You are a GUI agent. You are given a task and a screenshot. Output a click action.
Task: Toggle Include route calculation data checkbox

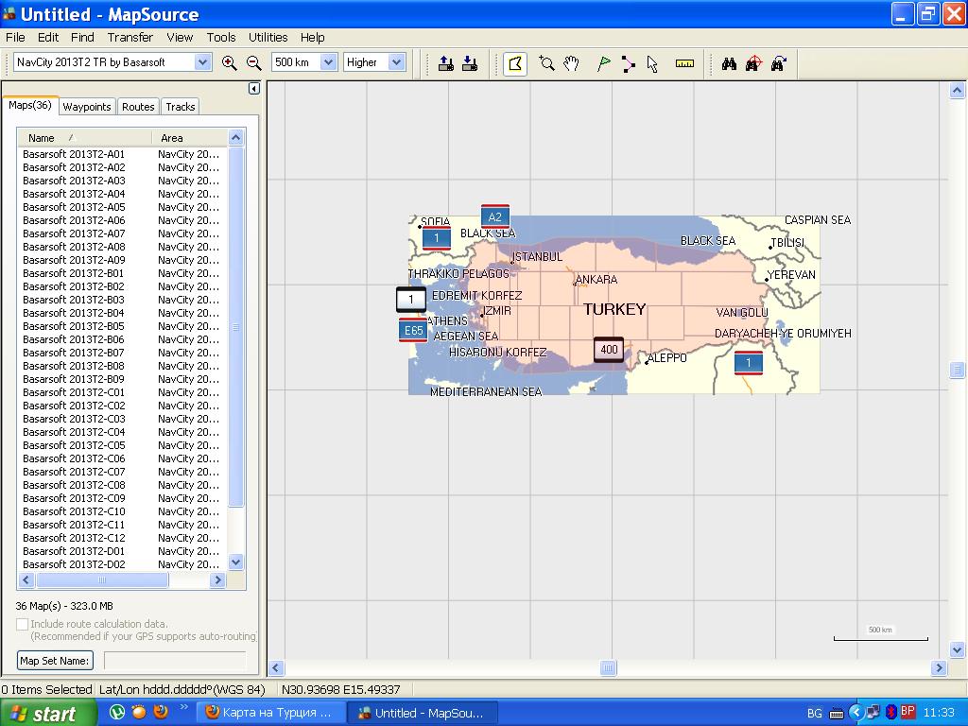click(23, 624)
